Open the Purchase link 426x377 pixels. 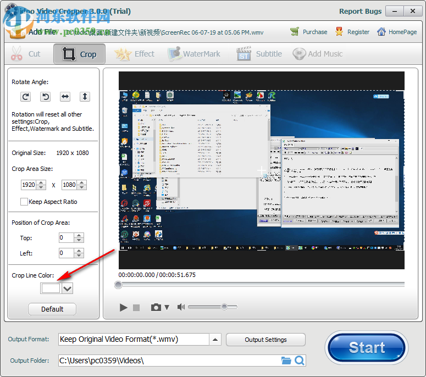point(308,32)
